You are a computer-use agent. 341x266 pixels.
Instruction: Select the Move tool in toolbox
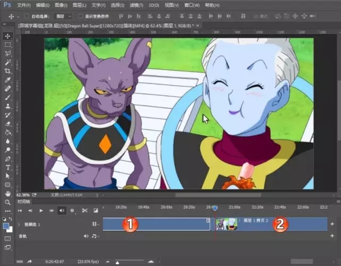pos(7,36)
